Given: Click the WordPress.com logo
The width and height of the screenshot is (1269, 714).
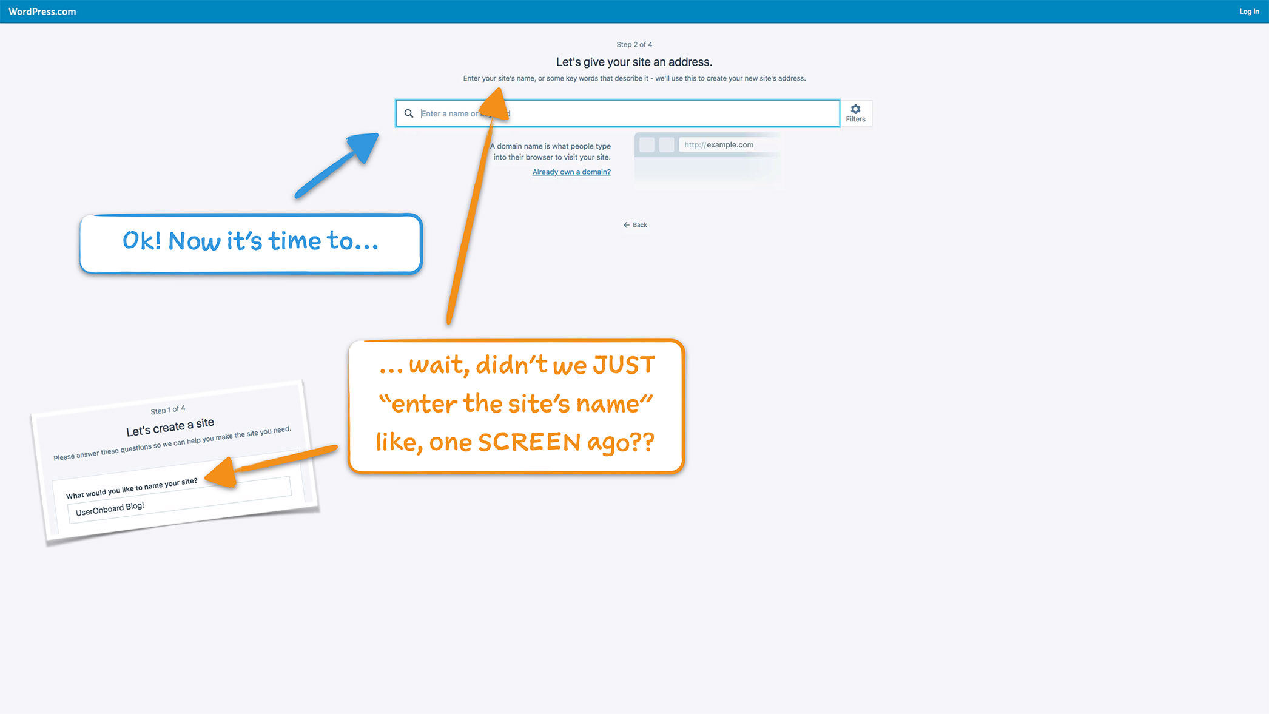Looking at the screenshot, I should pyautogui.click(x=42, y=12).
